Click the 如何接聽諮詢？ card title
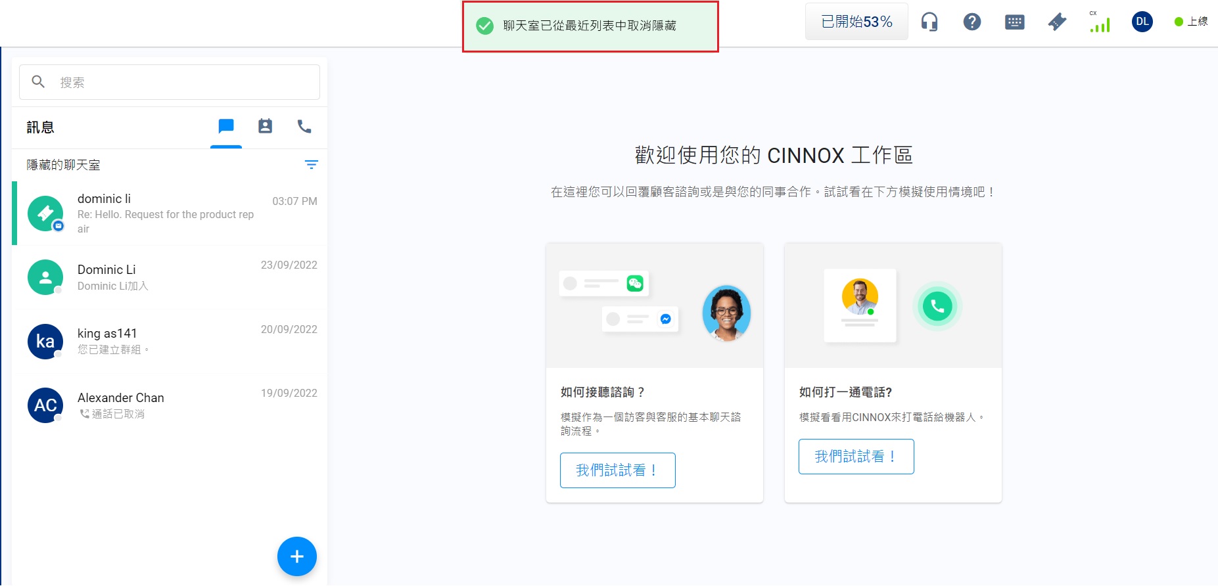This screenshot has width=1218, height=586. tap(603, 392)
